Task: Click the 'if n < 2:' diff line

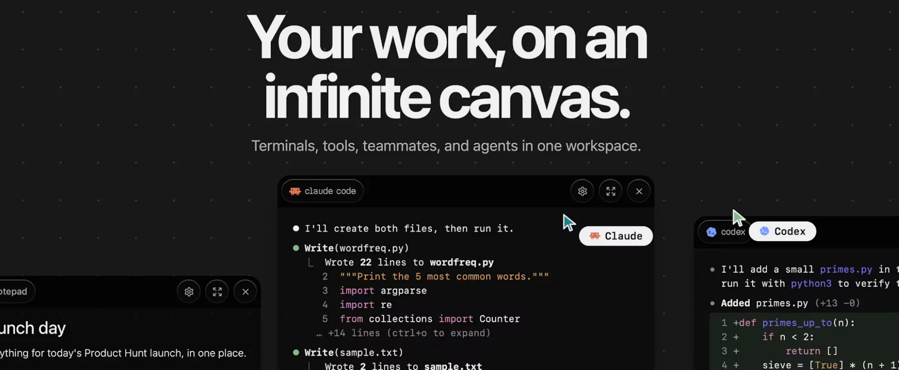Action: point(788,337)
